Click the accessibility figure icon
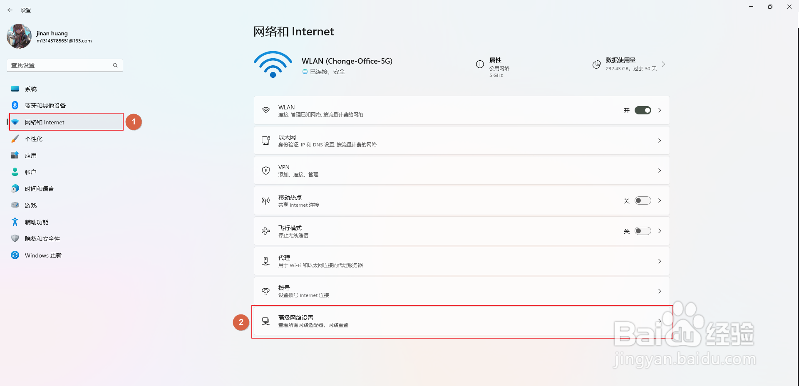Image resolution: width=799 pixels, height=386 pixels. (x=15, y=222)
